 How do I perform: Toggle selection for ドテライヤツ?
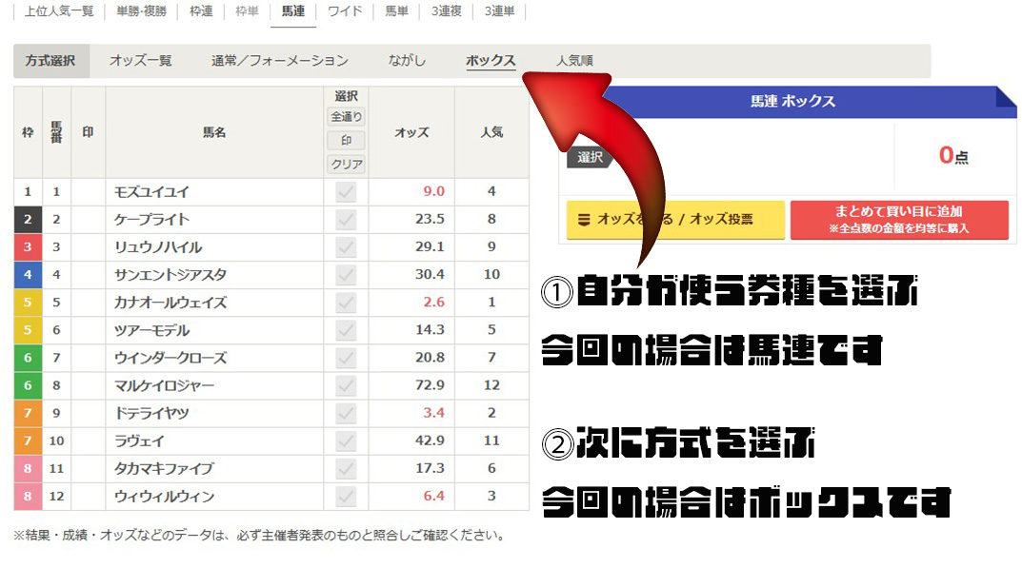pos(346,414)
